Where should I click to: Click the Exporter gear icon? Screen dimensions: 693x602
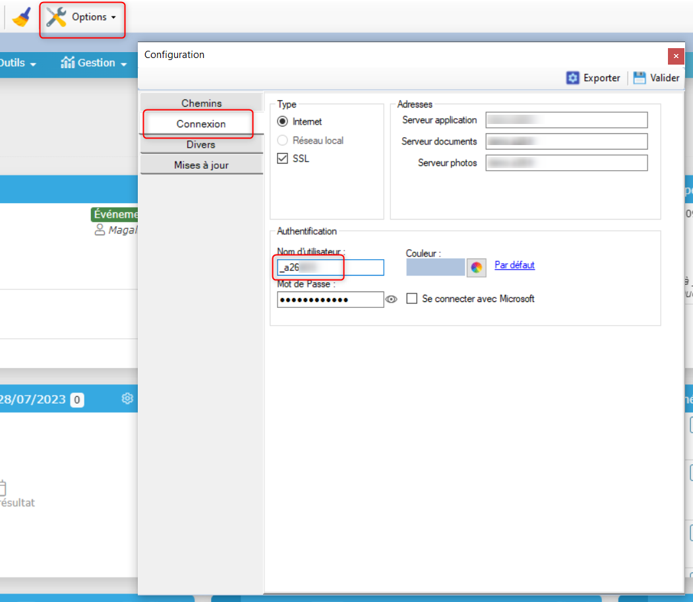573,78
